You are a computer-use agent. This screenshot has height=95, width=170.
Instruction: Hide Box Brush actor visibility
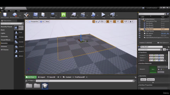(x=139, y=23)
